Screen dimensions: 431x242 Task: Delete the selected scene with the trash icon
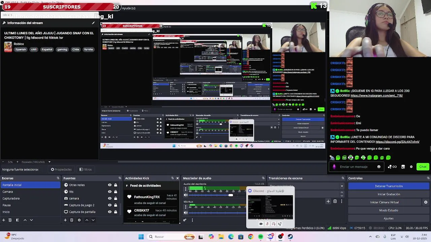(x=10, y=220)
